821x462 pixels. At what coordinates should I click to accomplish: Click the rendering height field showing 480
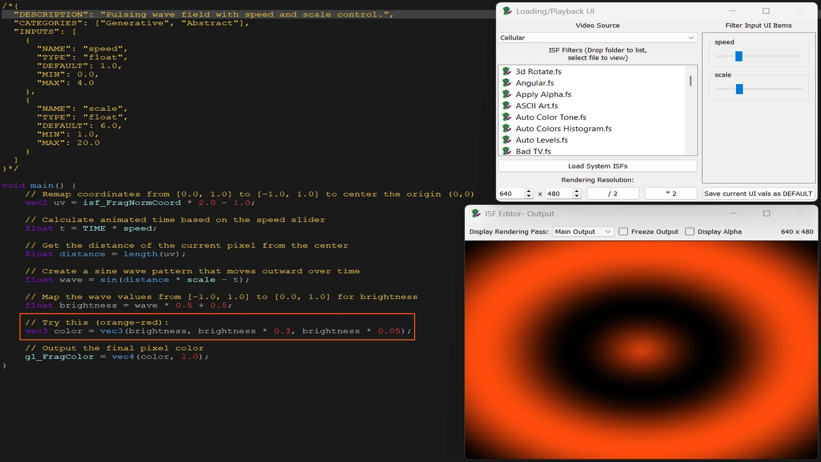coord(559,194)
